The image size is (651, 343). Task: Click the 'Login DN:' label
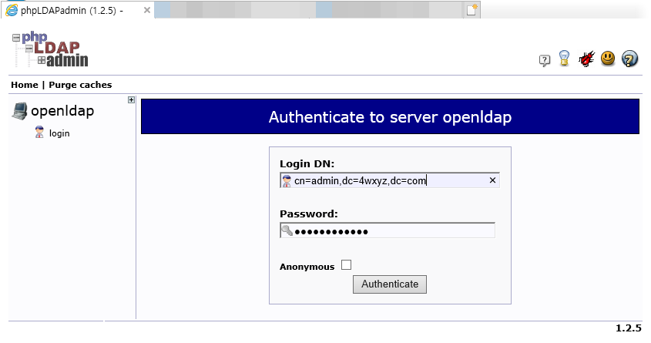pyautogui.click(x=307, y=163)
